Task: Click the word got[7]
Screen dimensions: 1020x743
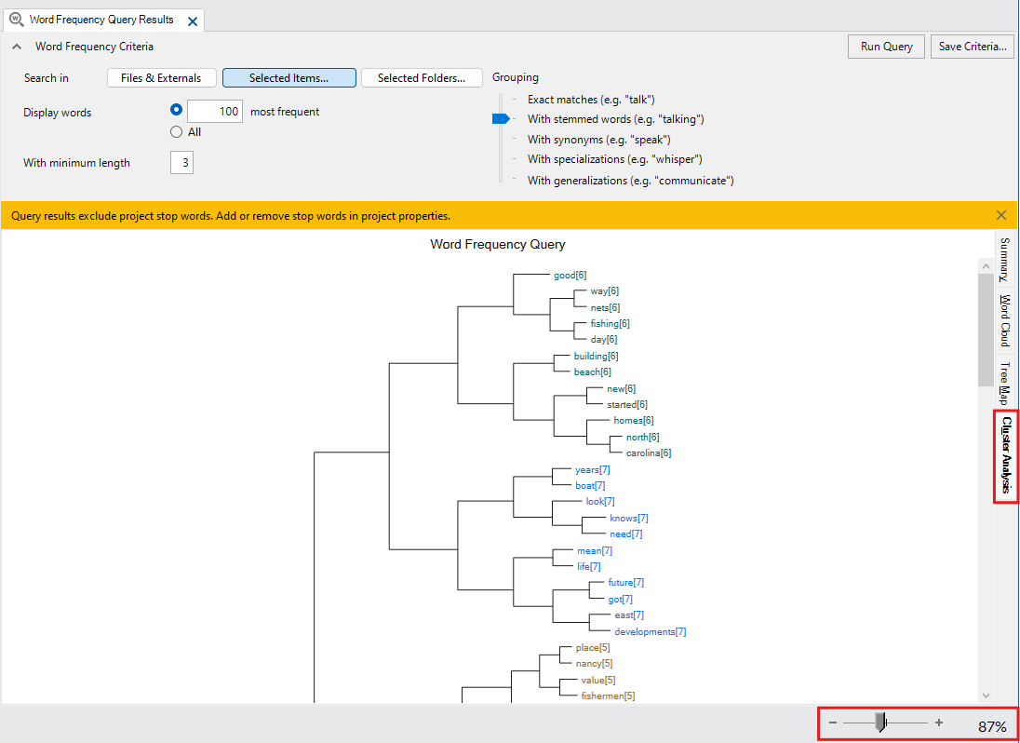Action: coord(620,599)
